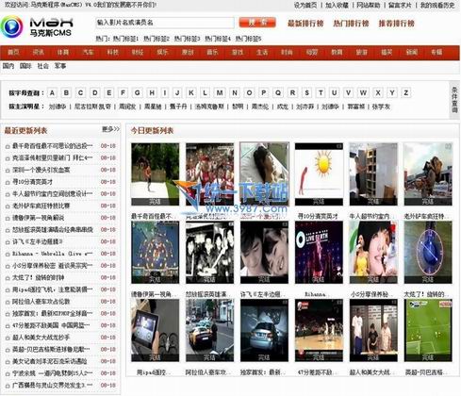Expand 更多>> in recent updates list
461x396 pixels.
click(110, 129)
